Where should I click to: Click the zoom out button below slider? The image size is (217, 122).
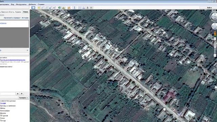pos(215,56)
